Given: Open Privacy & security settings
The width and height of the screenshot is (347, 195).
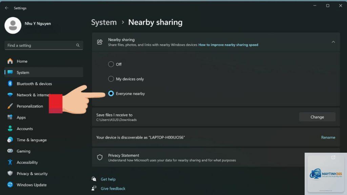Looking at the screenshot, I should tap(44, 174).
